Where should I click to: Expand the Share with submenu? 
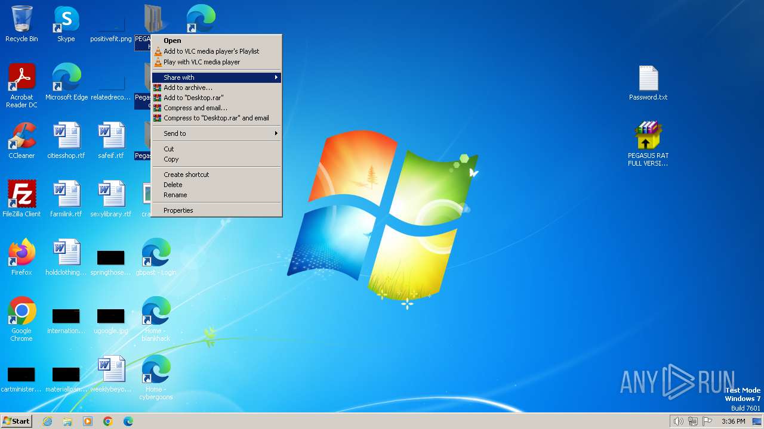click(217, 77)
